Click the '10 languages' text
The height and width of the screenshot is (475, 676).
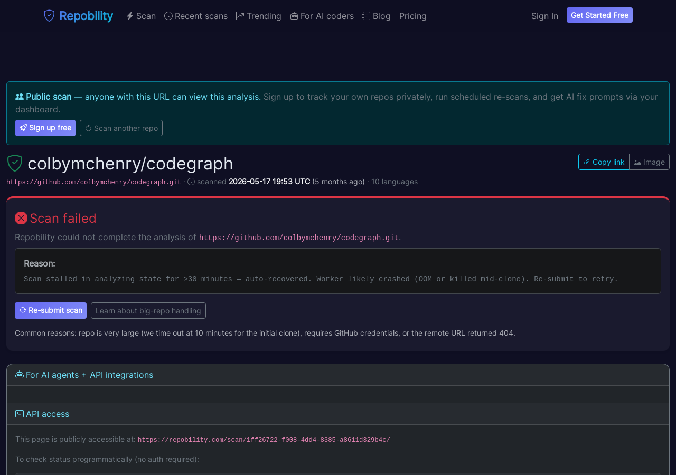[x=395, y=182]
